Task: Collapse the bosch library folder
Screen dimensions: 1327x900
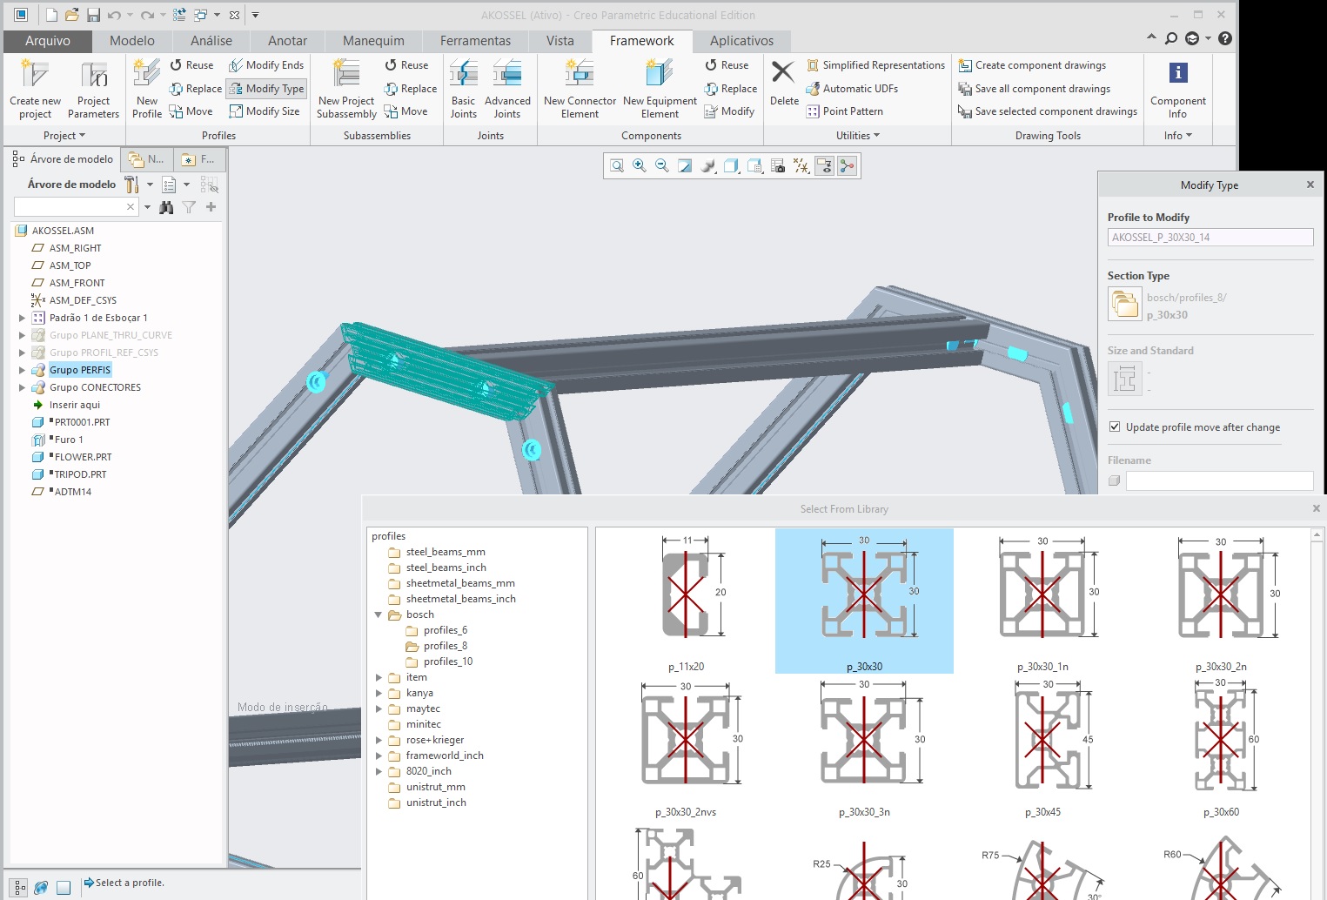Action: 379,615
